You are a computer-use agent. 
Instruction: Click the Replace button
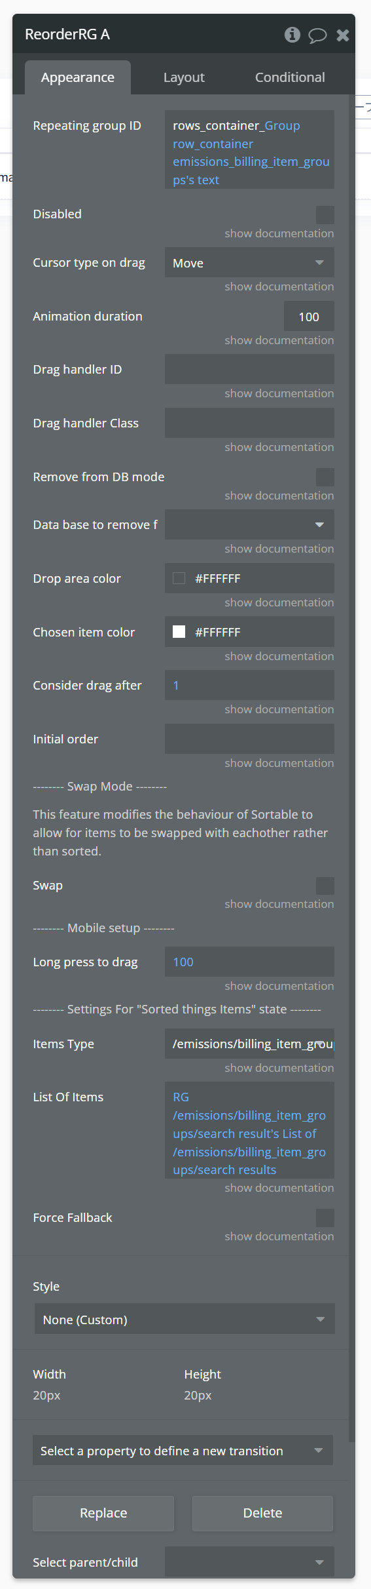pyautogui.click(x=103, y=1513)
